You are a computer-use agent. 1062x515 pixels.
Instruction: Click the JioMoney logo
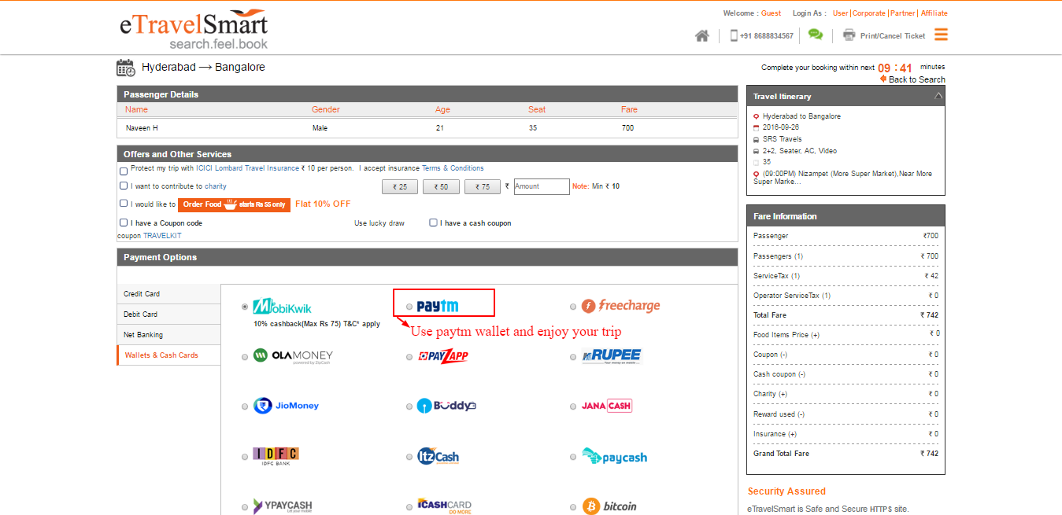286,406
